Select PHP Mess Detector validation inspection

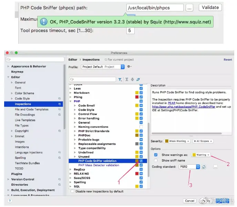pos(99,165)
